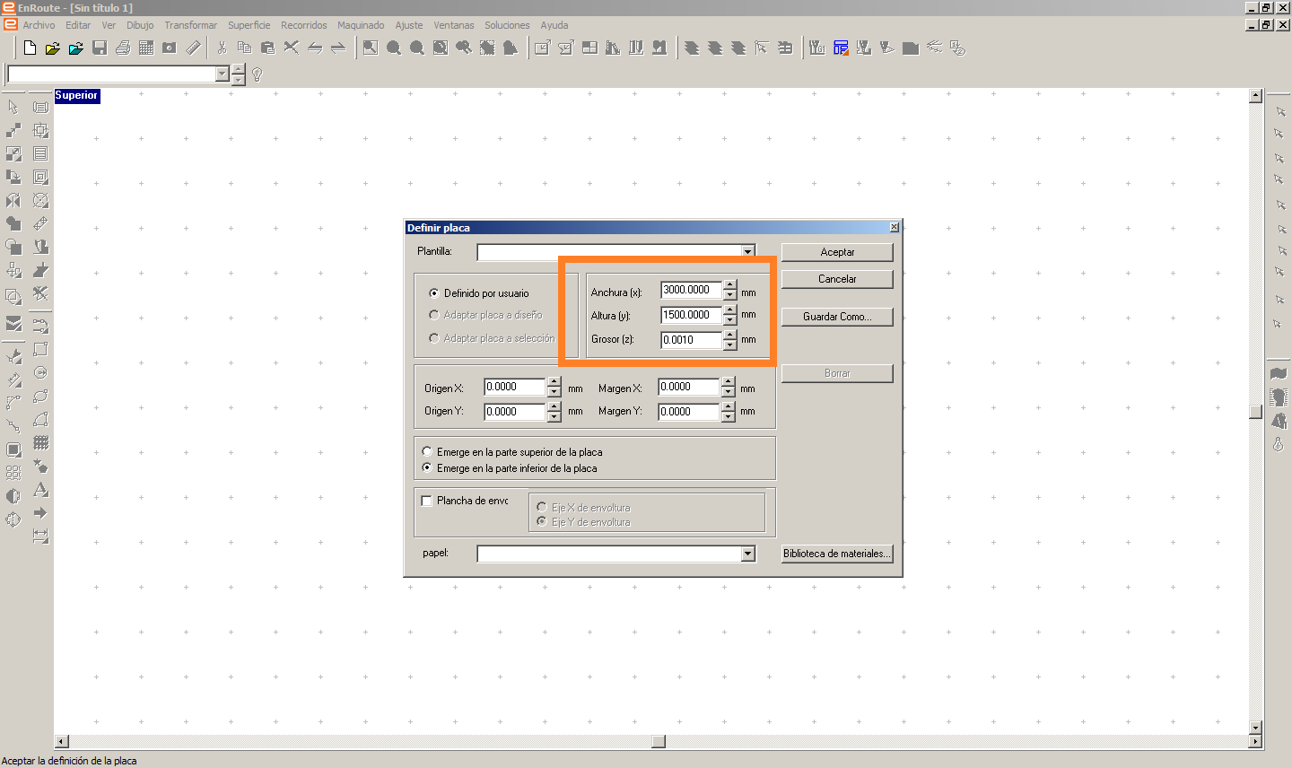Click the Altura (y) input field
The image size is (1292, 768).
pos(692,315)
